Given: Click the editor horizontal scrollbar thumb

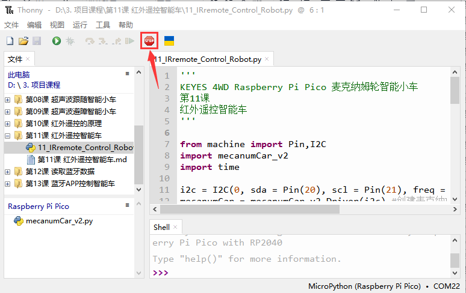Looking at the screenshot, I should [250, 209].
